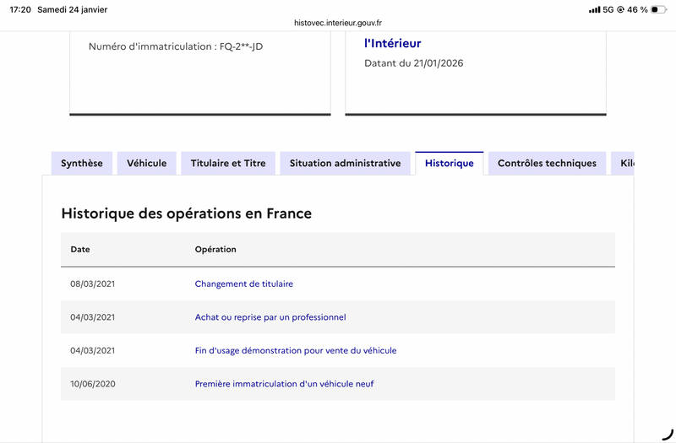Open the partially visible Kilométrage tab

coord(624,164)
